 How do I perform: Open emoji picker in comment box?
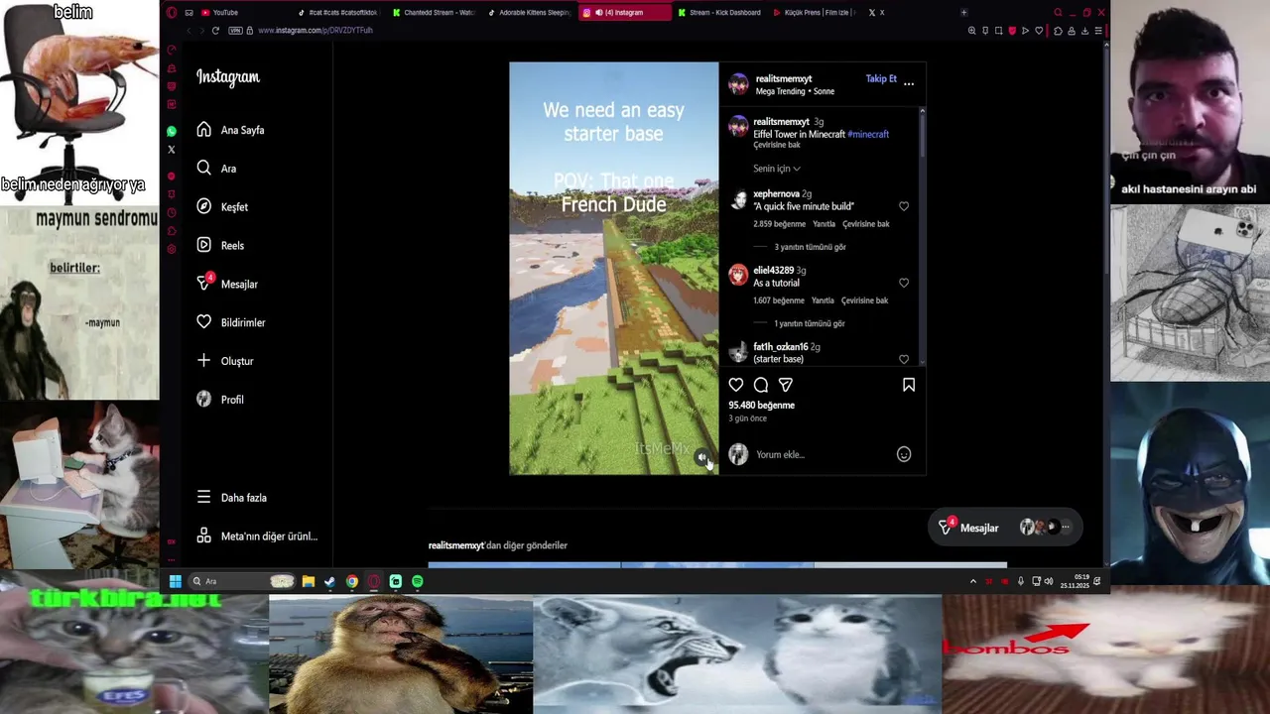(904, 454)
